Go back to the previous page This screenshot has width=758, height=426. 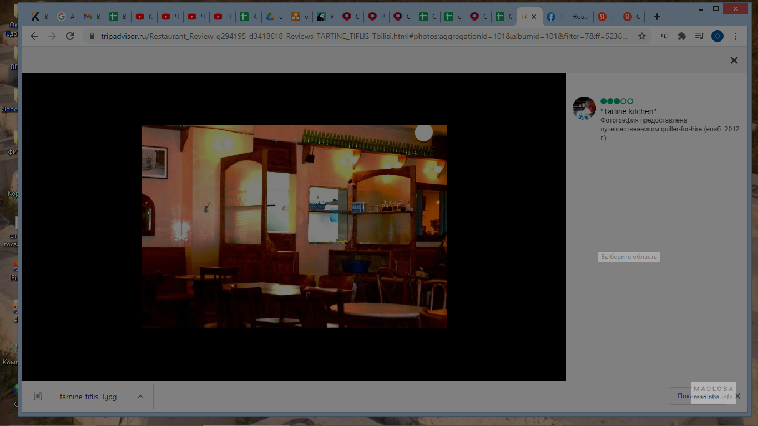coord(34,36)
